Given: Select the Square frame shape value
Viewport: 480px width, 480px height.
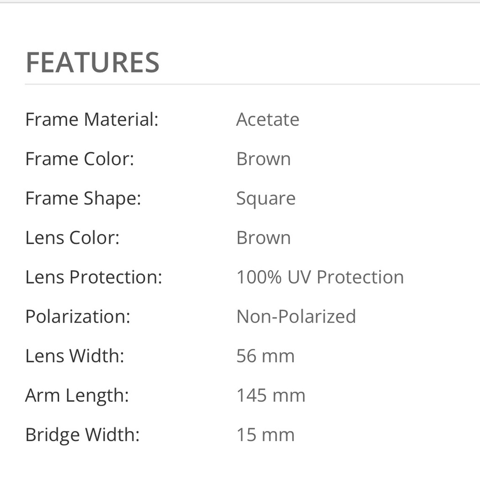Looking at the screenshot, I should (x=265, y=198).
